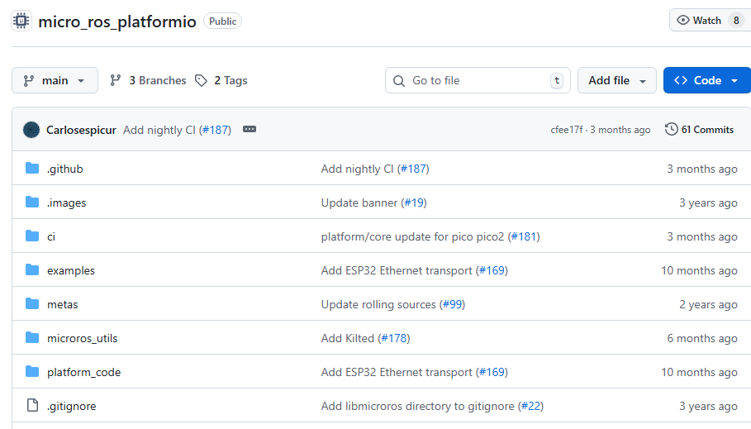Open commit history via clock icon
Viewport: 751px width, 429px height.
(x=671, y=130)
